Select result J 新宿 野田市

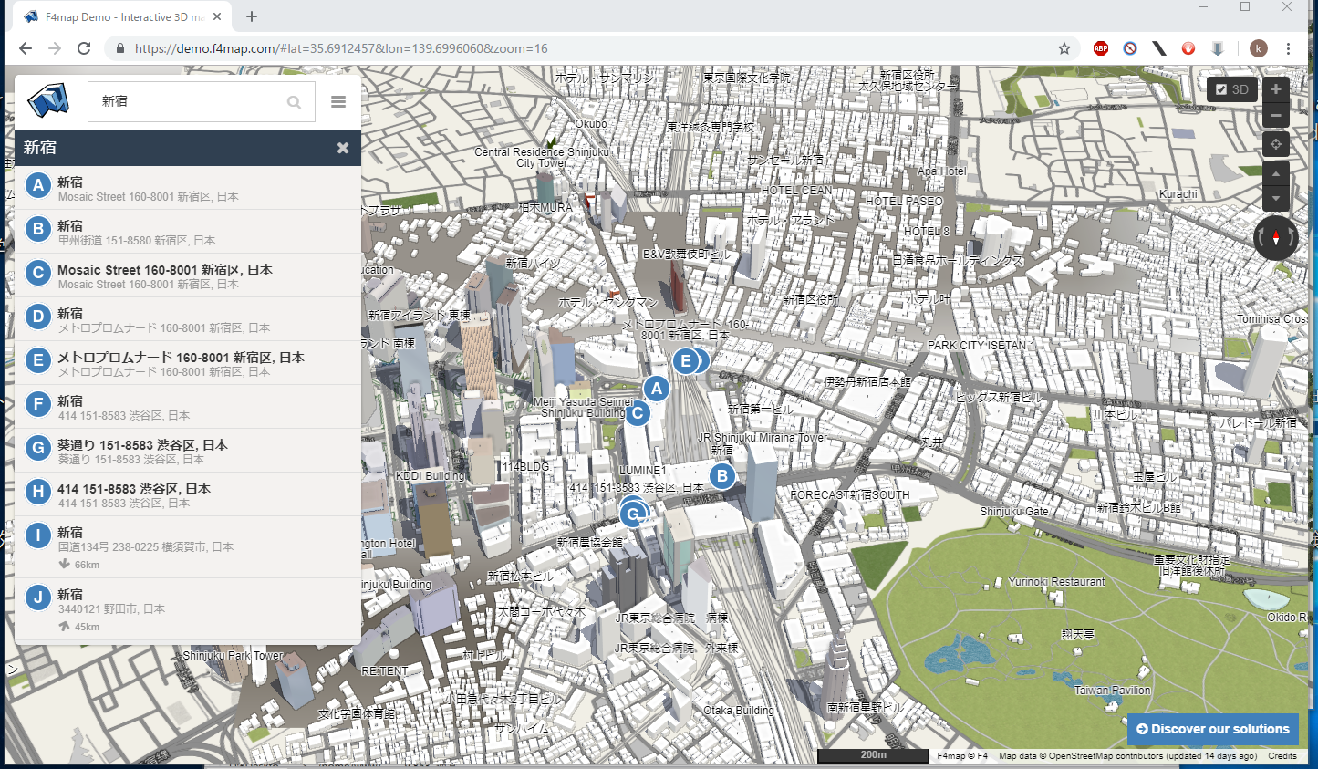click(x=188, y=609)
